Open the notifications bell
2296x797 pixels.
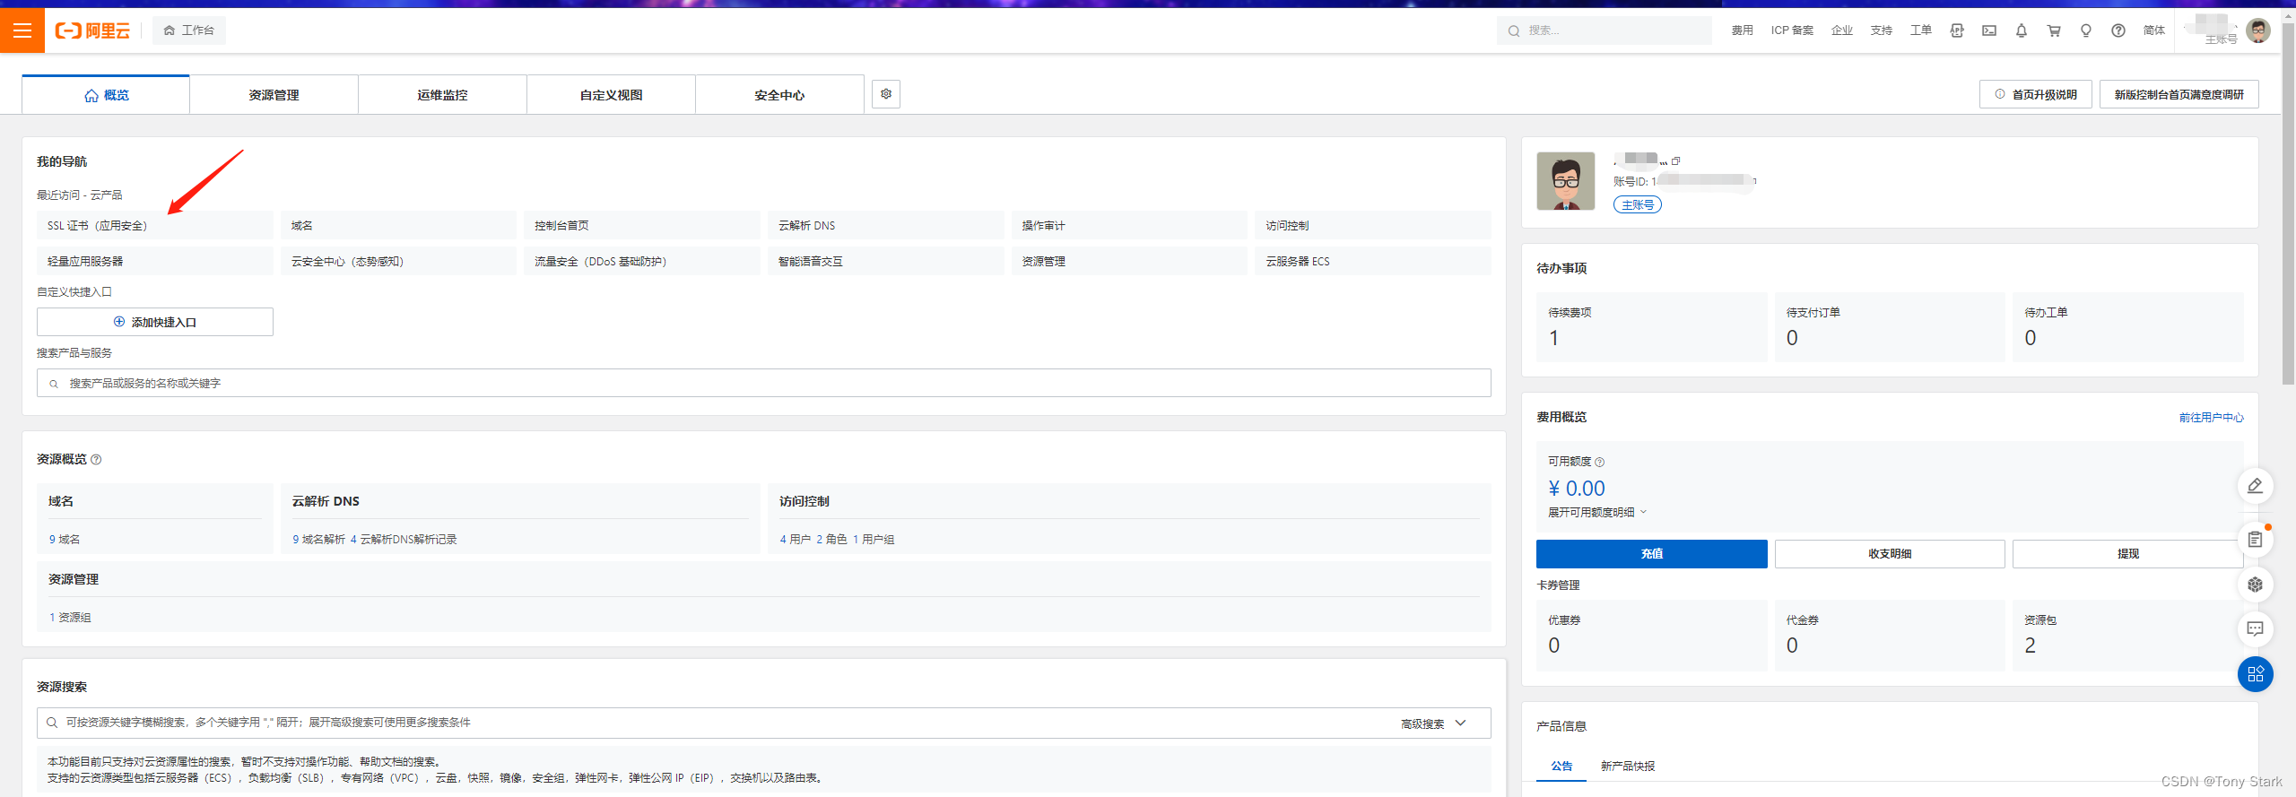[2022, 30]
